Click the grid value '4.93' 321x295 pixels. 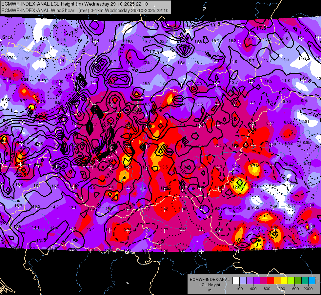click(x=44, y=39)
